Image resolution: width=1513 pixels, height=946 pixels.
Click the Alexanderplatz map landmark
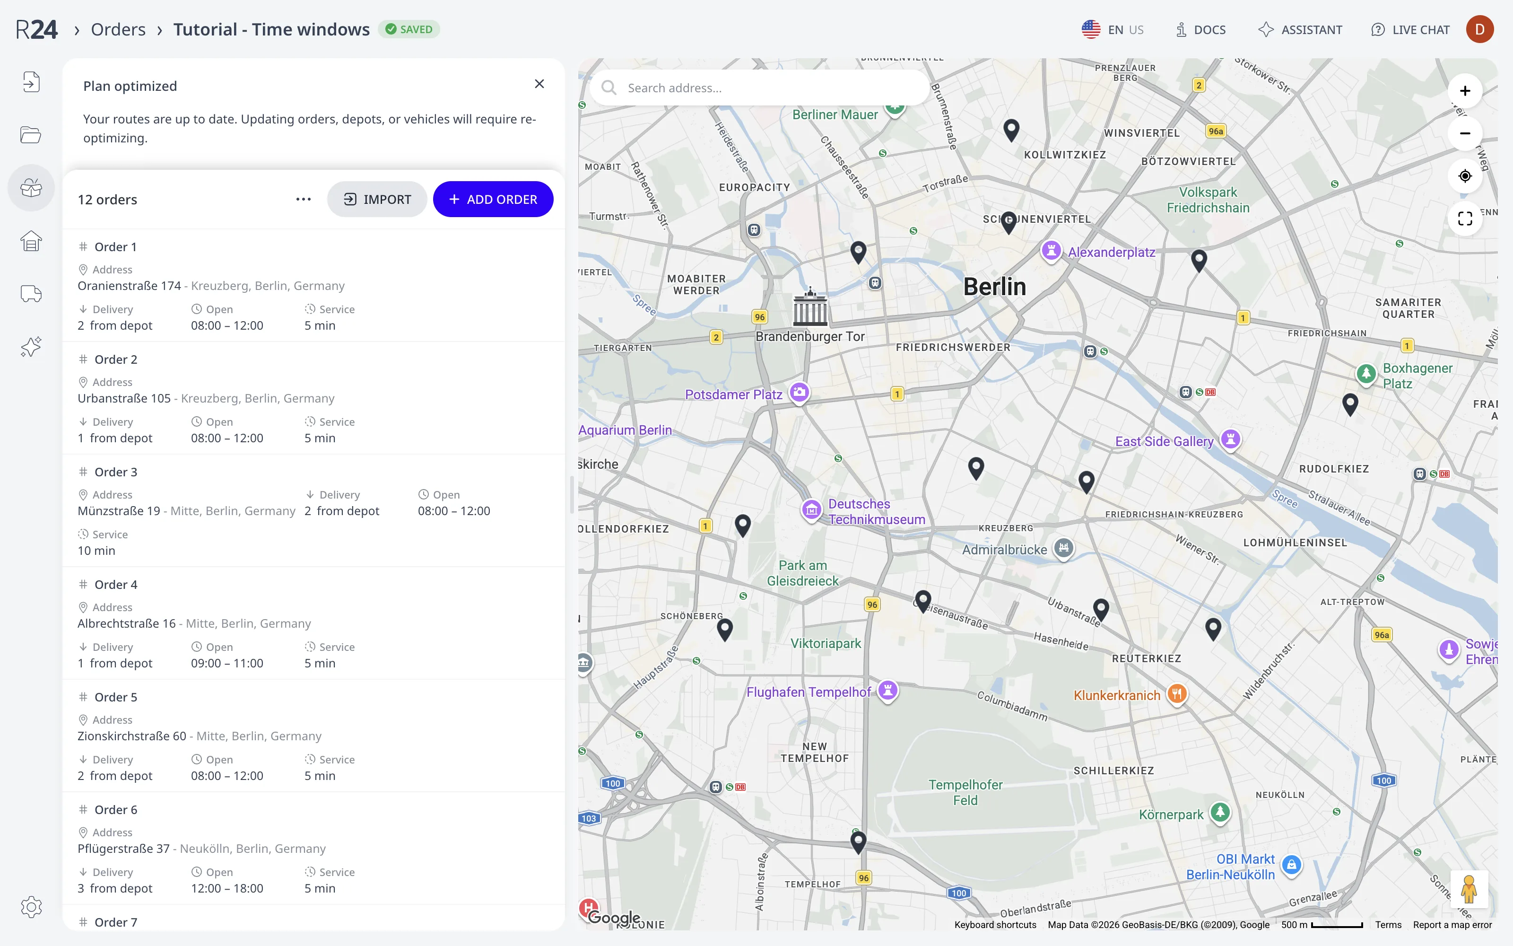point(1051,252)
